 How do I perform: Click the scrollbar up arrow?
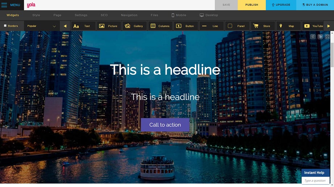[x=332, y=33]
